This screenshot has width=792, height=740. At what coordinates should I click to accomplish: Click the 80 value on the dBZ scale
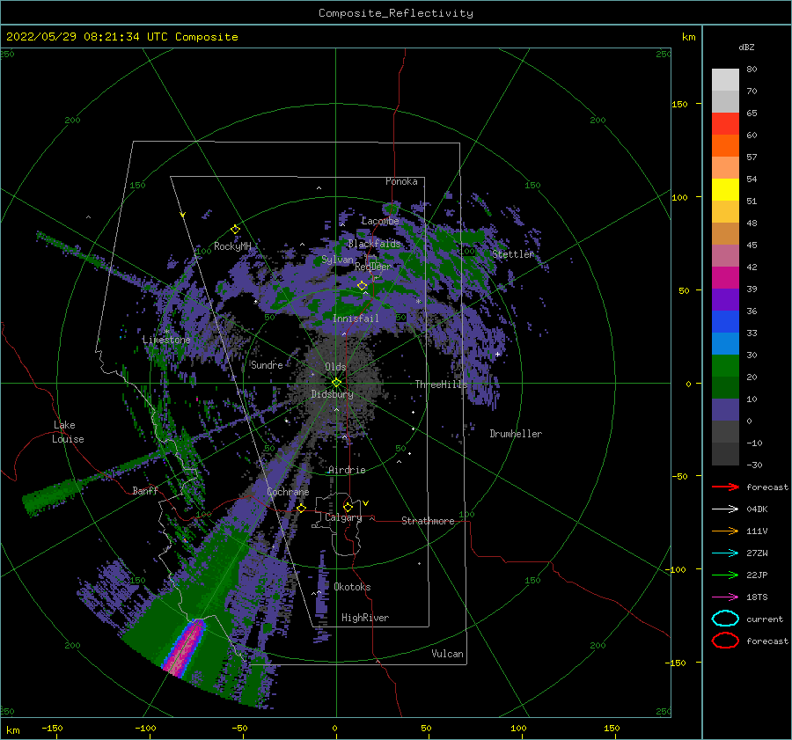[752, 69]
